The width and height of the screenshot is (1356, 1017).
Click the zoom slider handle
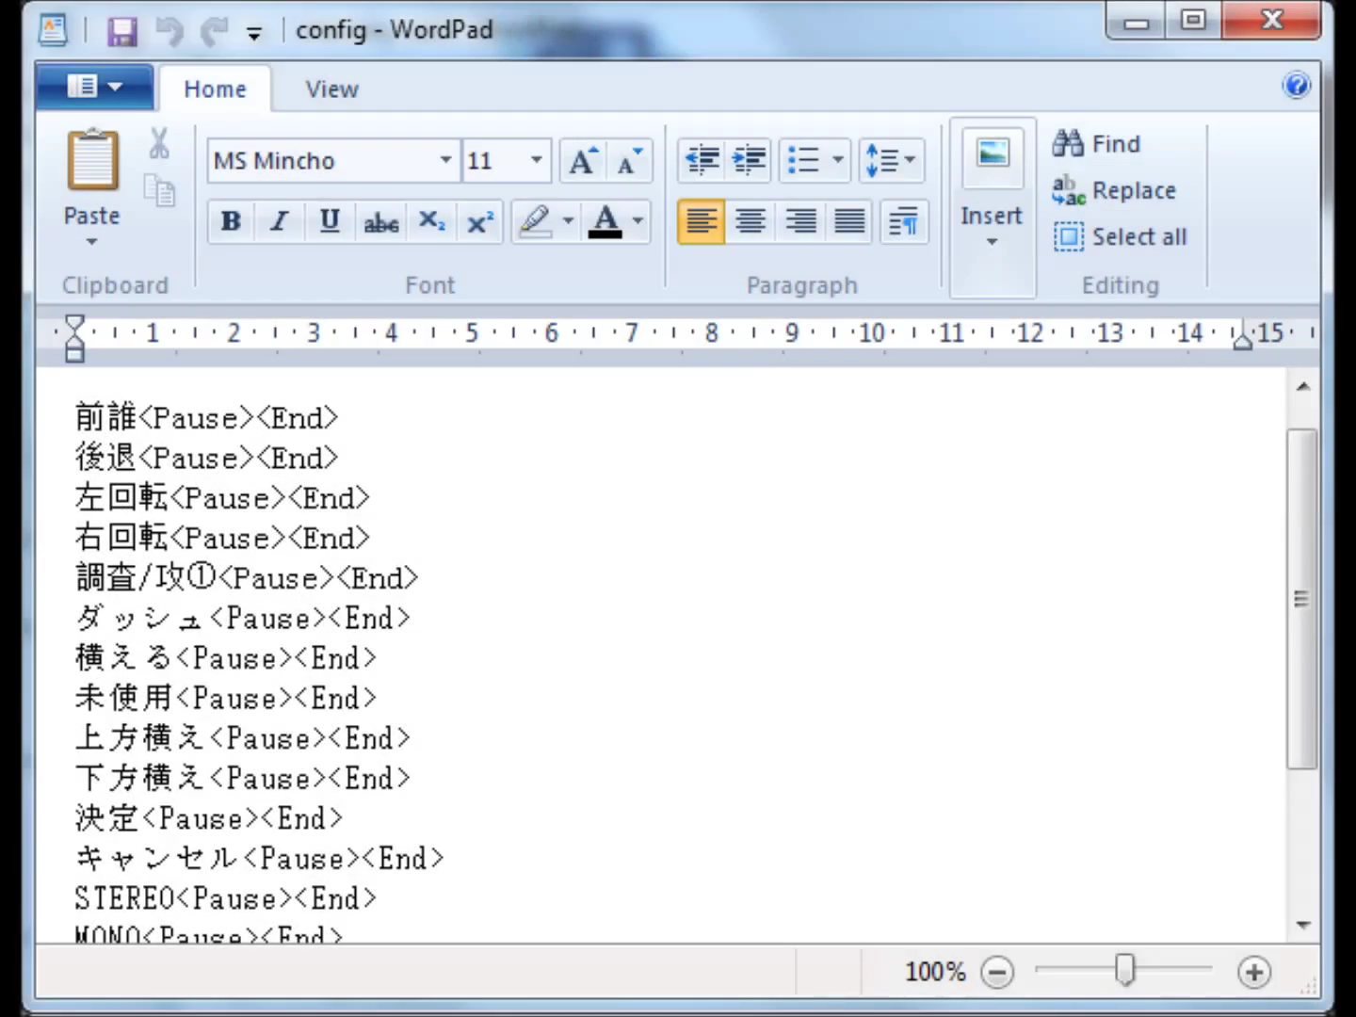coord(1124,970)
